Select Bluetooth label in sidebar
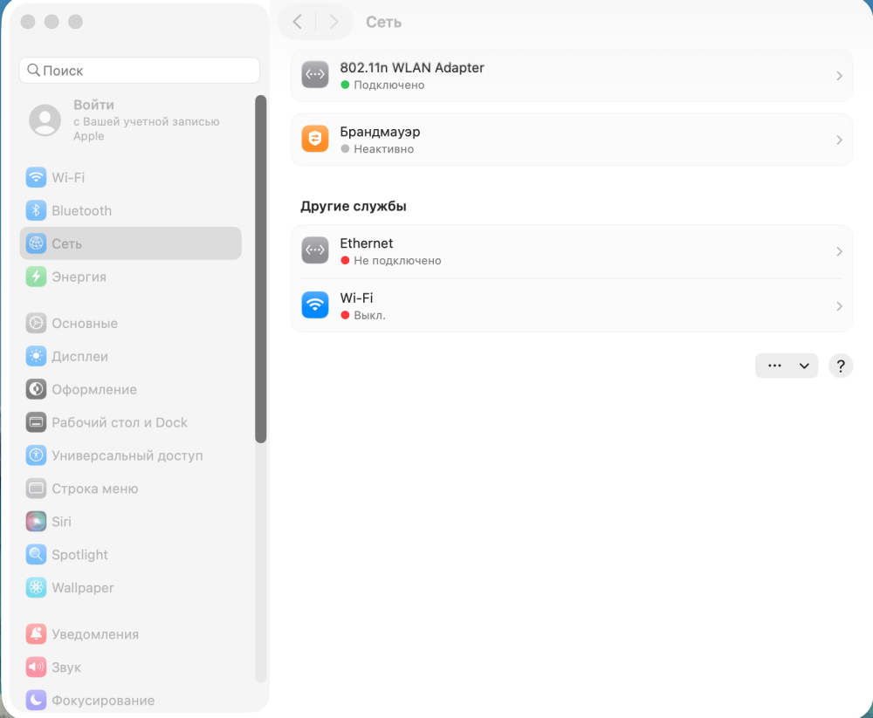873x718 pixels. (x=81, y=211)
